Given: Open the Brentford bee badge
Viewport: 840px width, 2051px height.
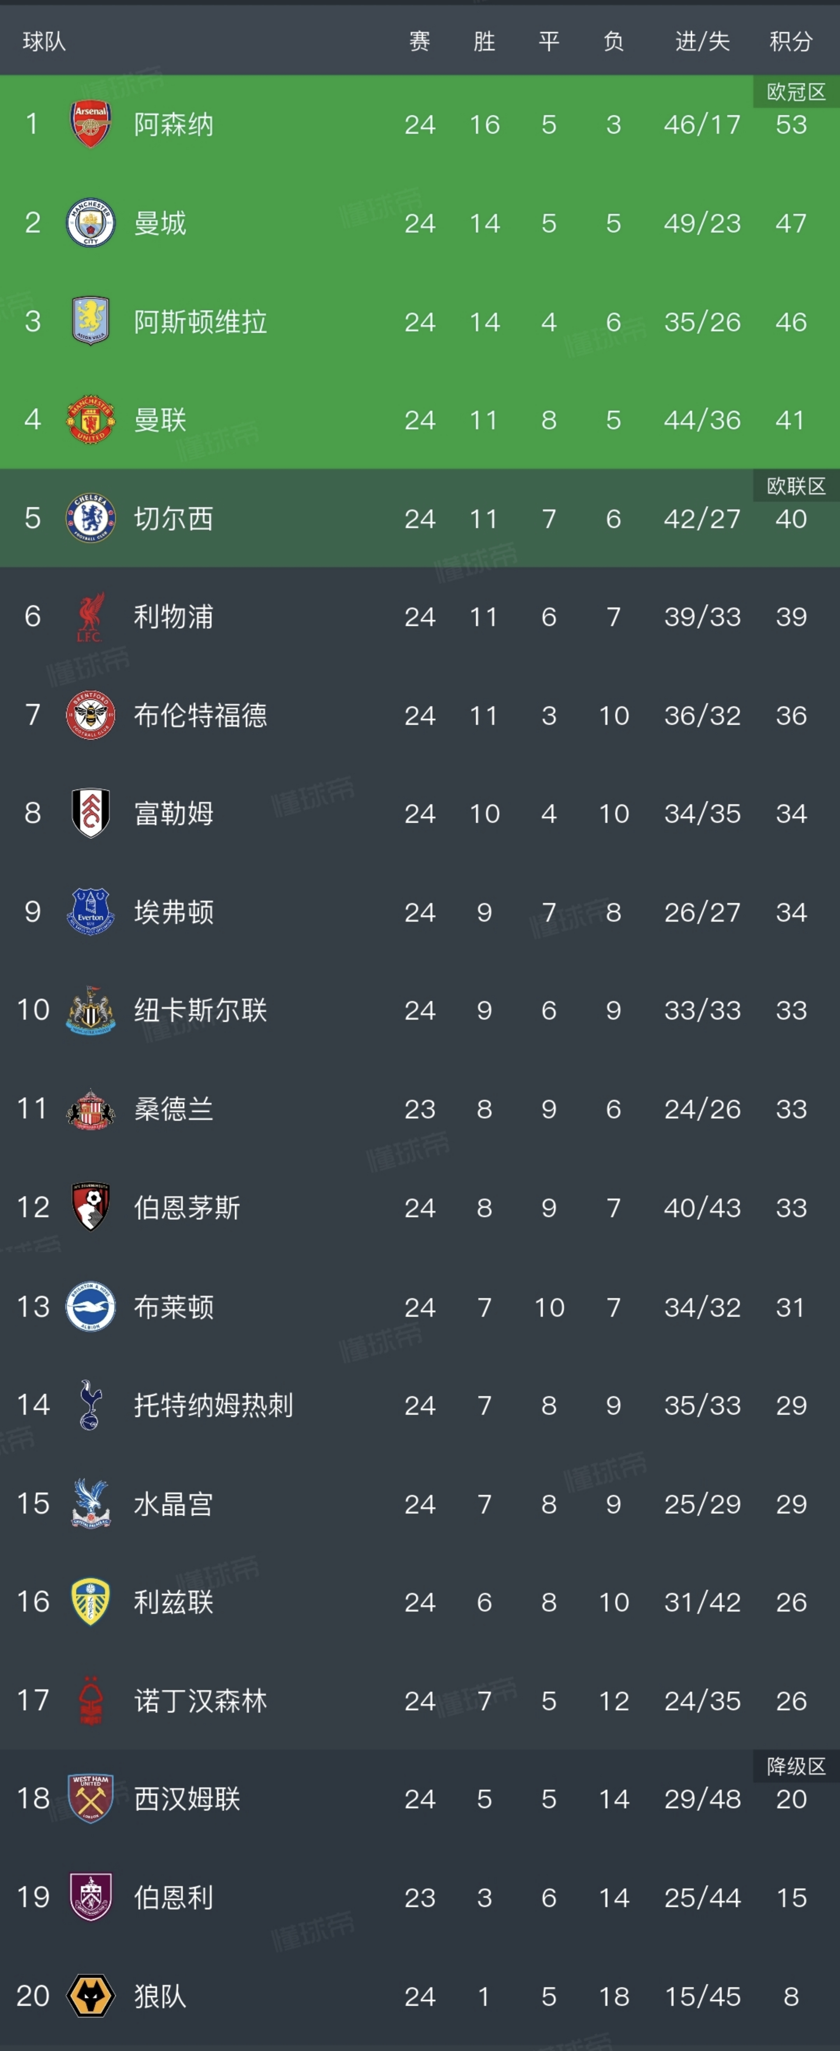Looking at the screenshot, I should [x=91, y=715].
